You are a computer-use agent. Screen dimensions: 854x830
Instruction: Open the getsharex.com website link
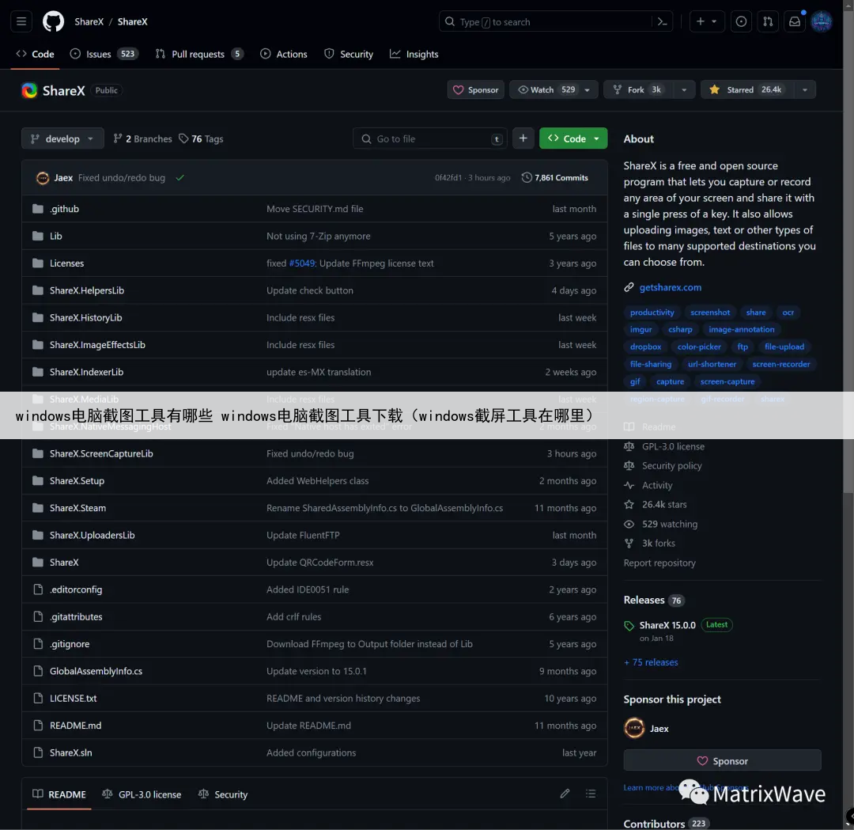(x=670, y=287)
